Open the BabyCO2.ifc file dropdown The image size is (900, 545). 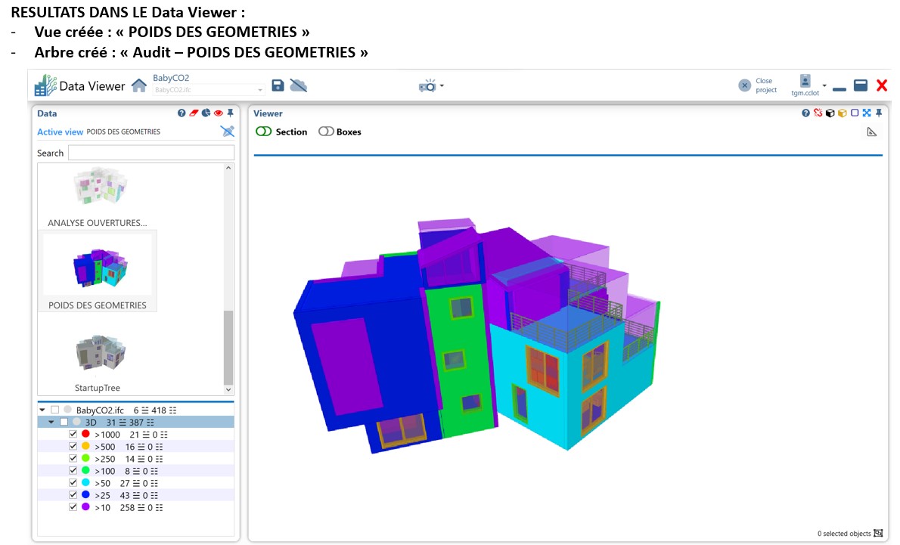260,90
